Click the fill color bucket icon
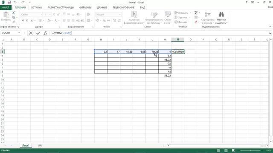 pos(49,20)
